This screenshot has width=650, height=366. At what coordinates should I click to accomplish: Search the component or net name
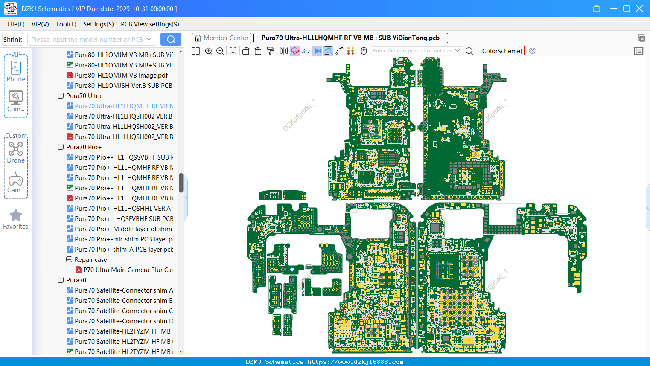point(469,51)
